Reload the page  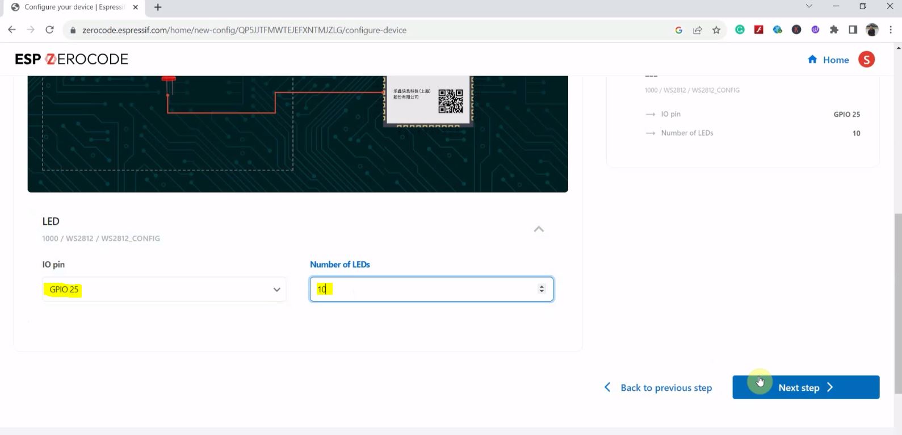click(x=49, y=30)
